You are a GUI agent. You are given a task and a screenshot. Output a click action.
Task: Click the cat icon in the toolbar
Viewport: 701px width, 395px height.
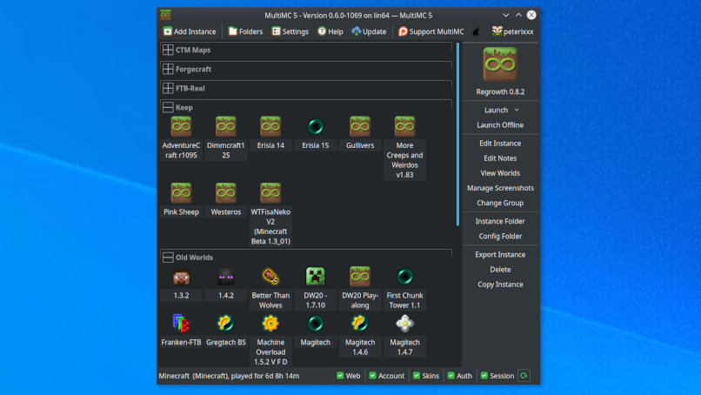[x=476, y=31]
